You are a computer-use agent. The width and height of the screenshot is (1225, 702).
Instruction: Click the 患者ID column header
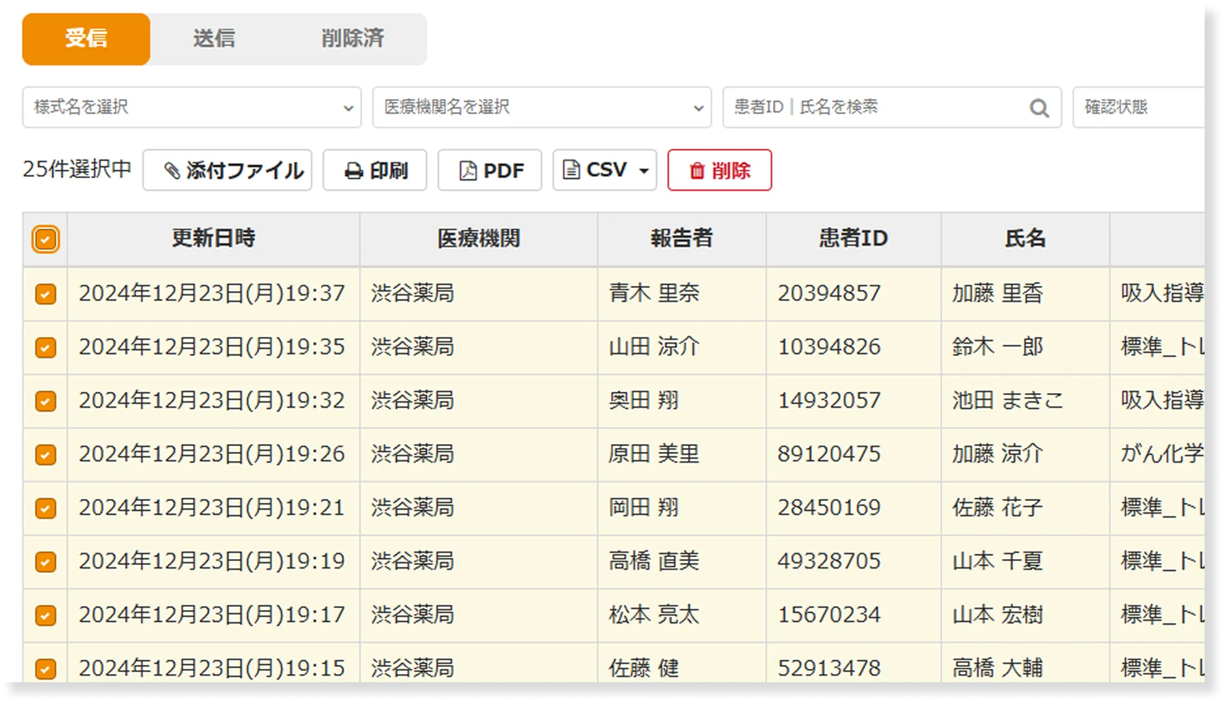point(853,239)
